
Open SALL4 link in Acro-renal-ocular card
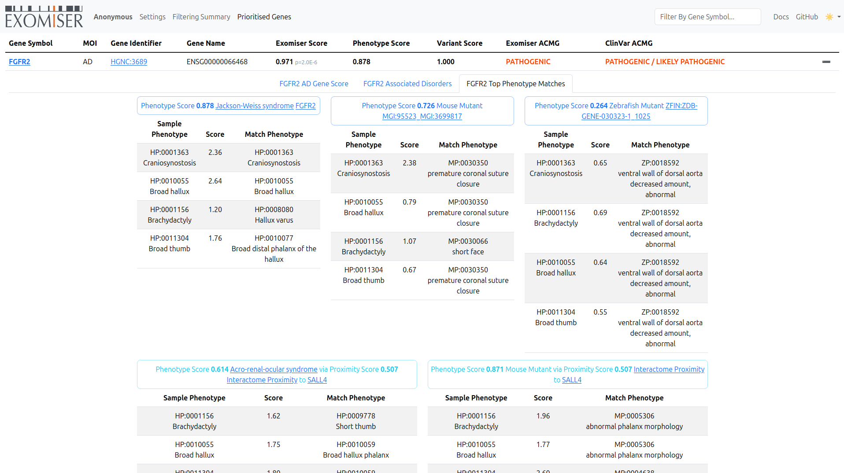(x=317, y=380)
